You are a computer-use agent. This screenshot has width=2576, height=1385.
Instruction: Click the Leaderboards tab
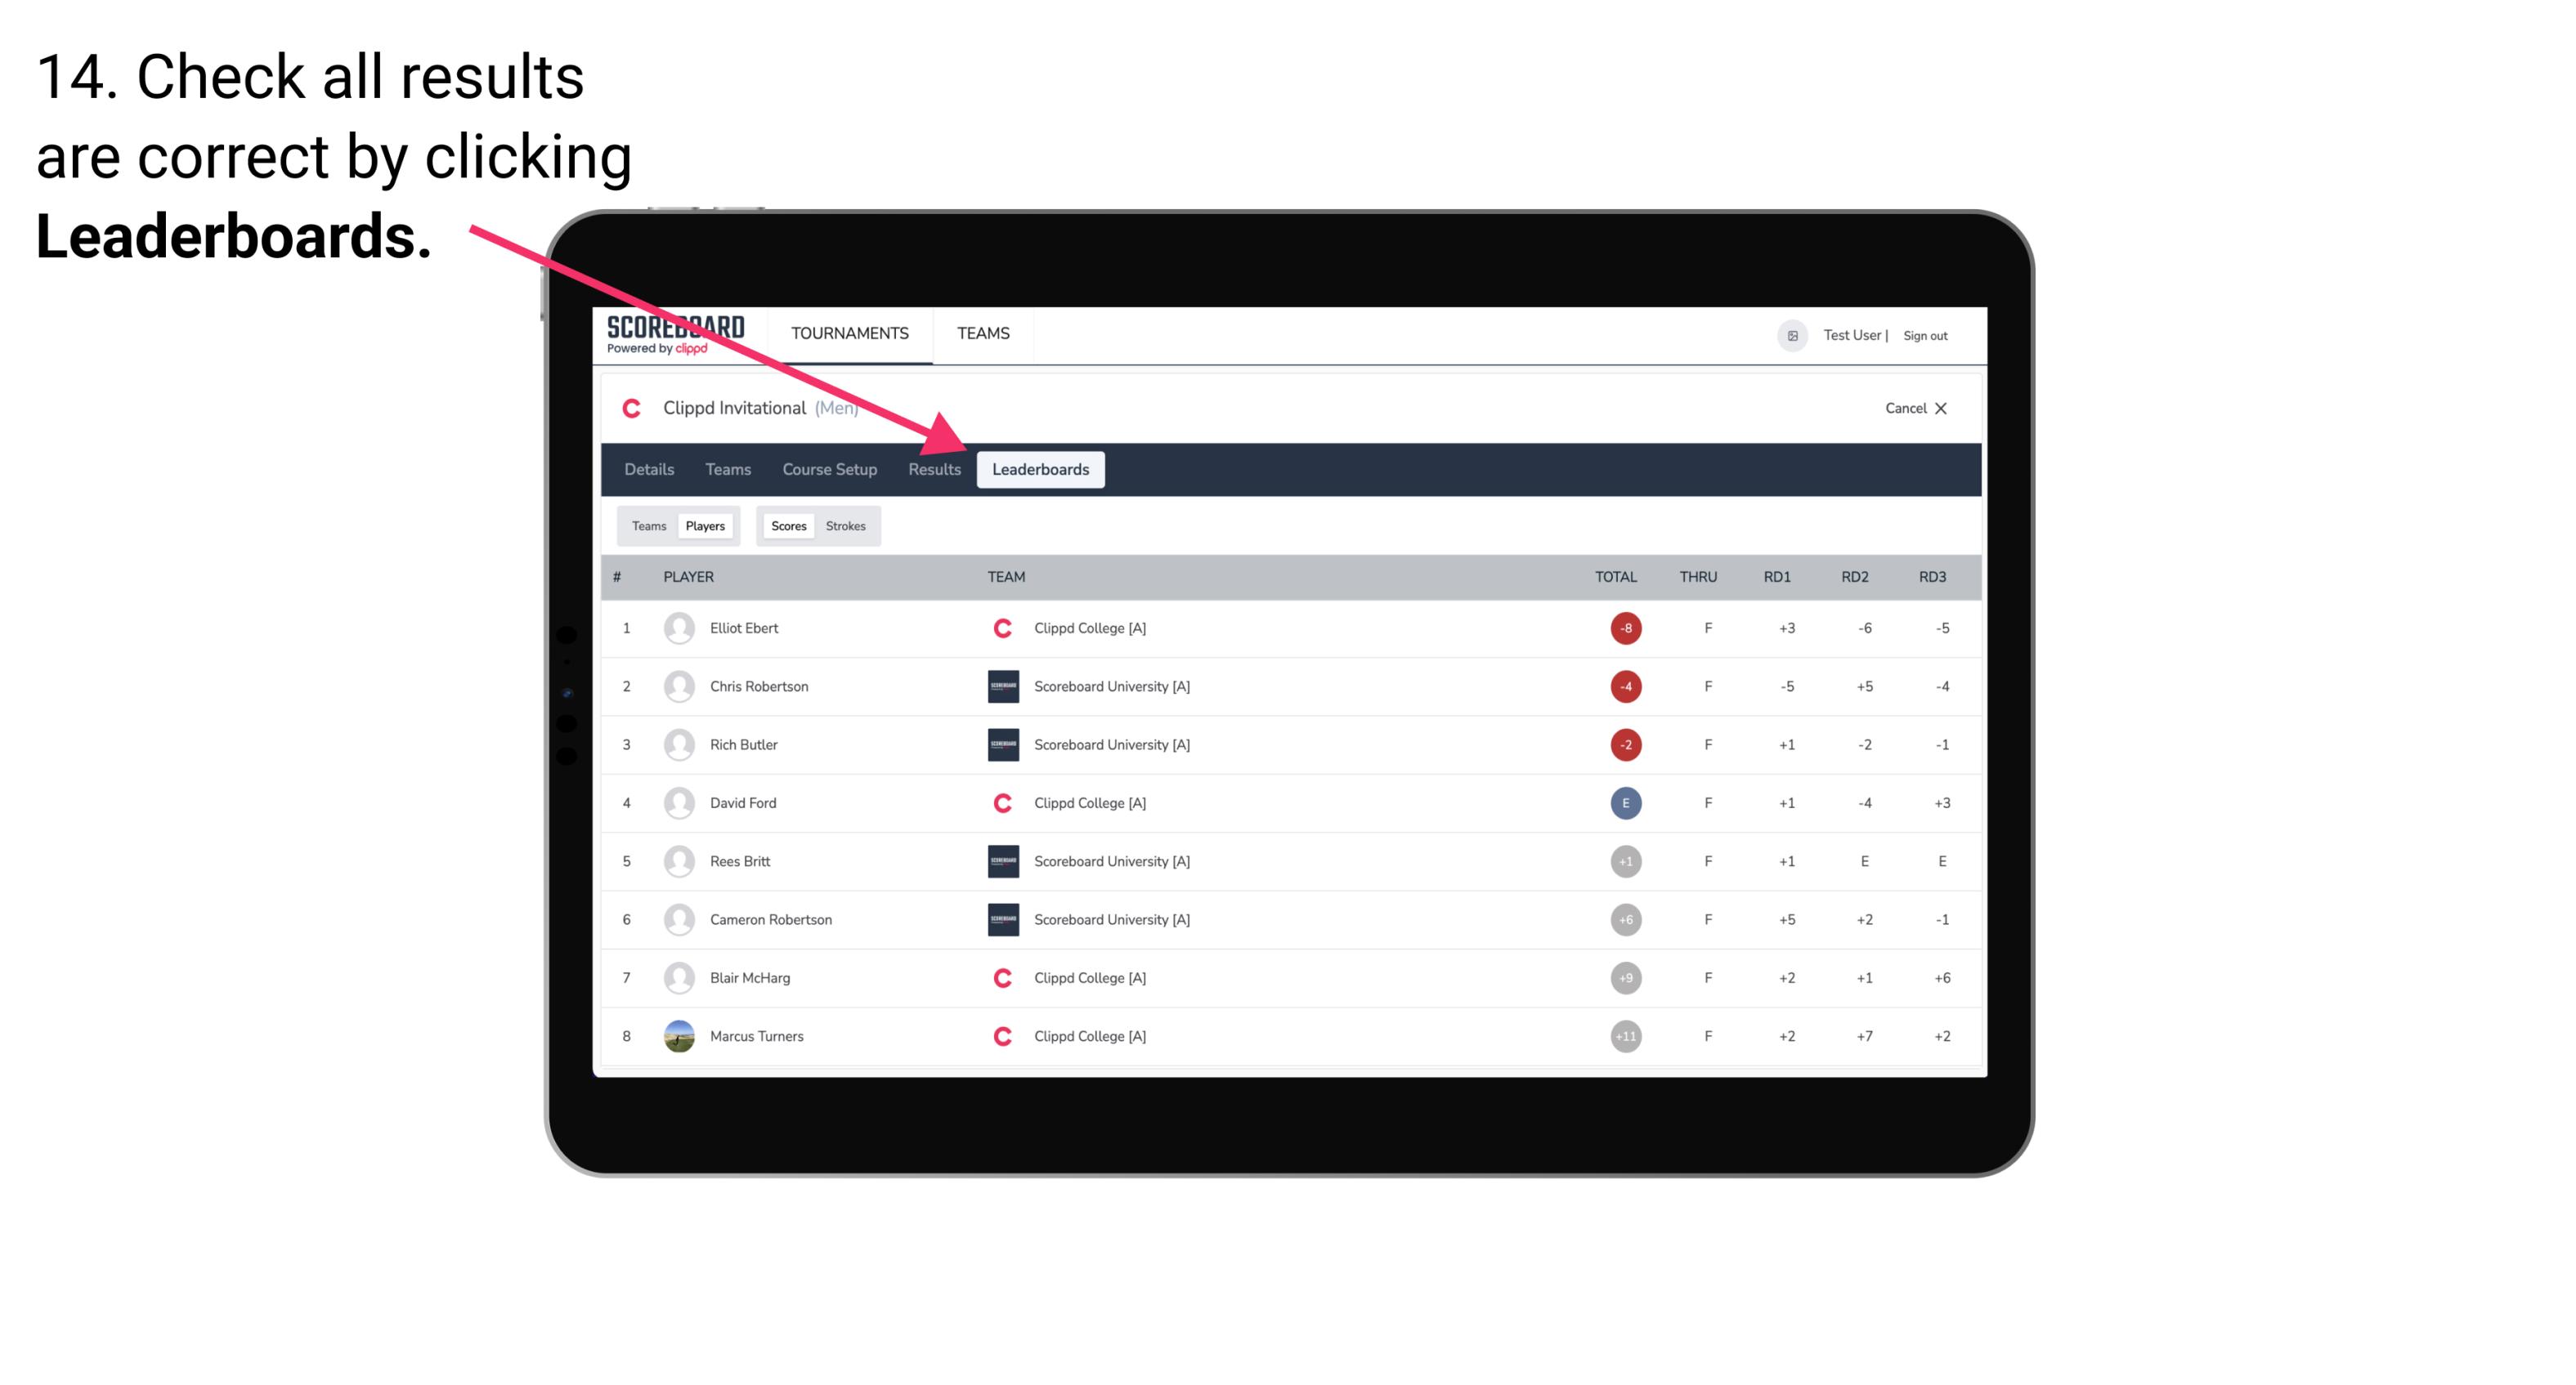click(x=1041, y=469)
